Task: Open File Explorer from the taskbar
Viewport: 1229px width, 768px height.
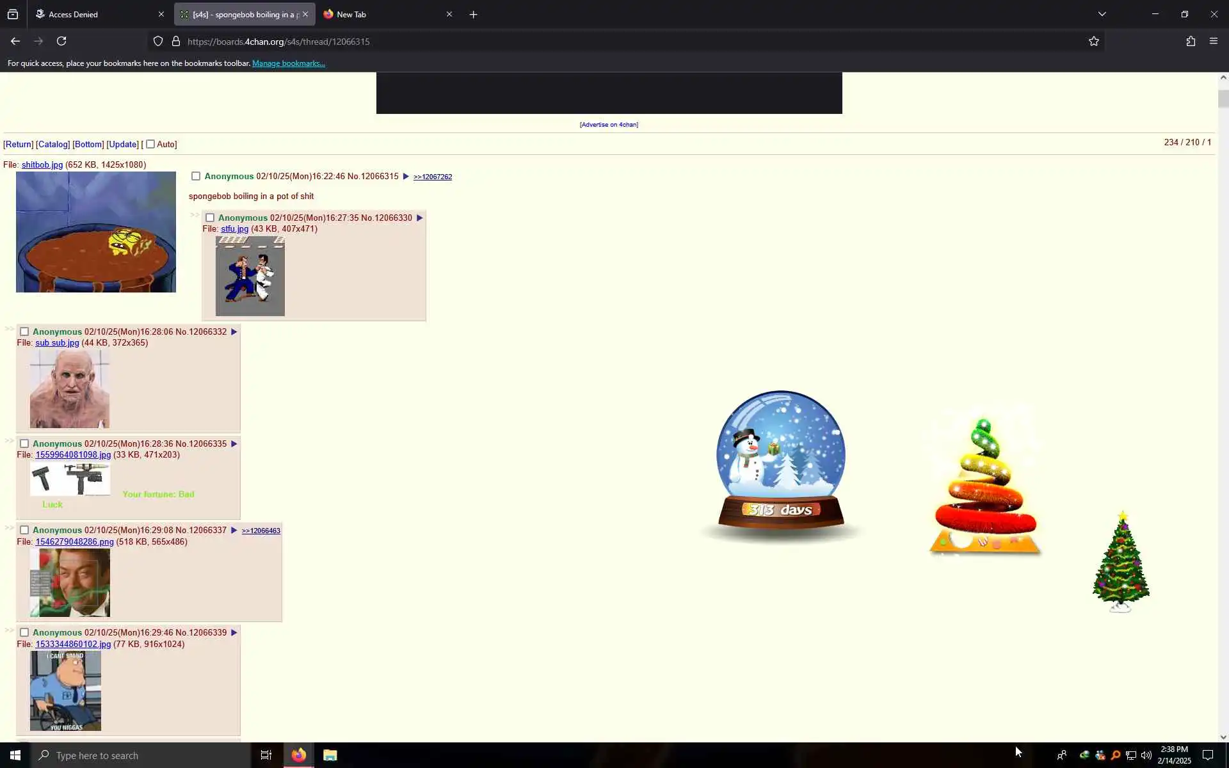Action: 330,755
